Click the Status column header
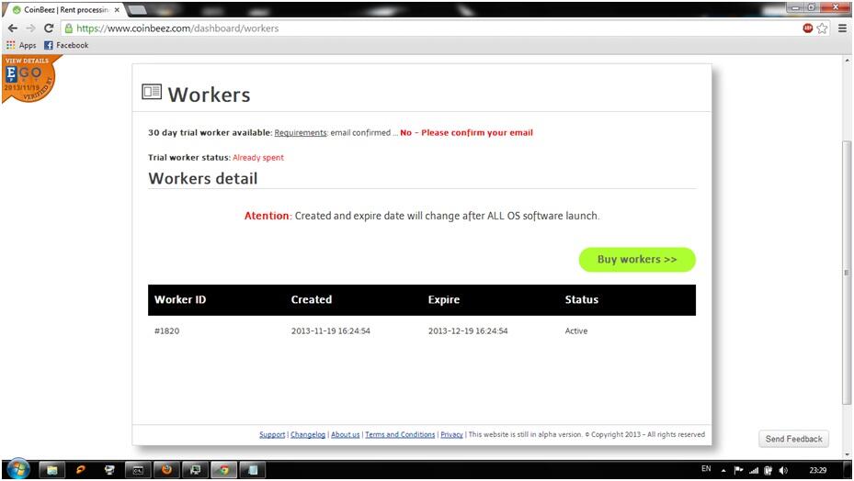854x481 pixels. pyautogui.click(x=581, y=300)
